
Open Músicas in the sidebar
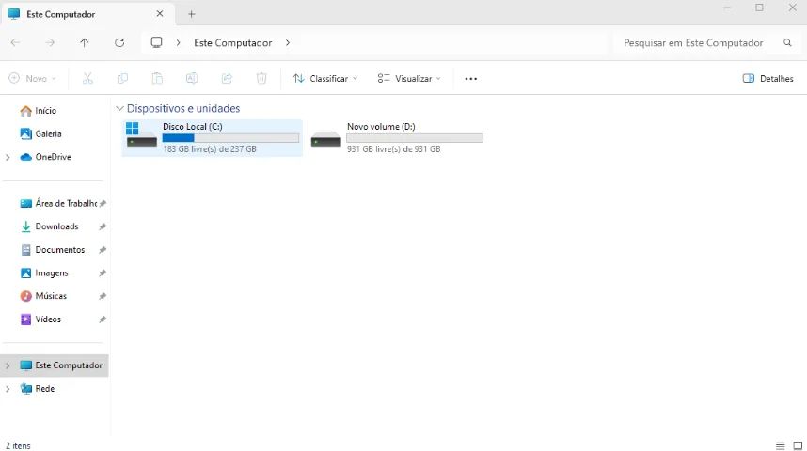click(51, 296)
